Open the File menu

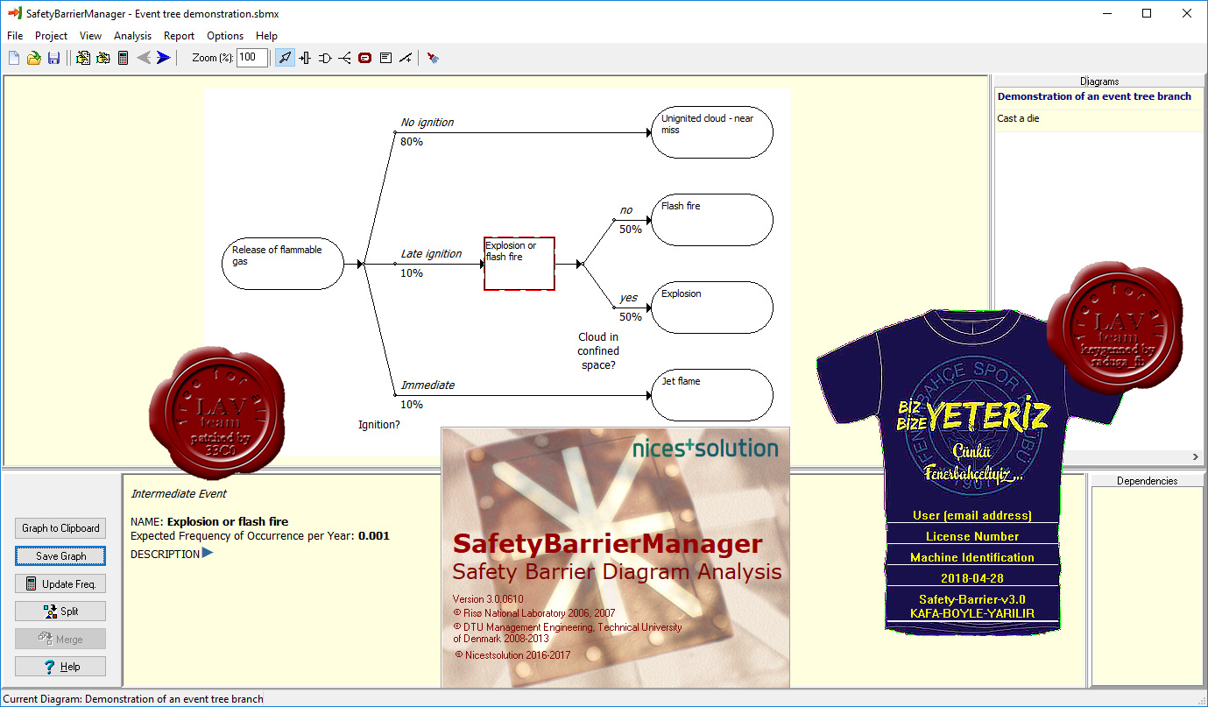[x=15, y=36]
